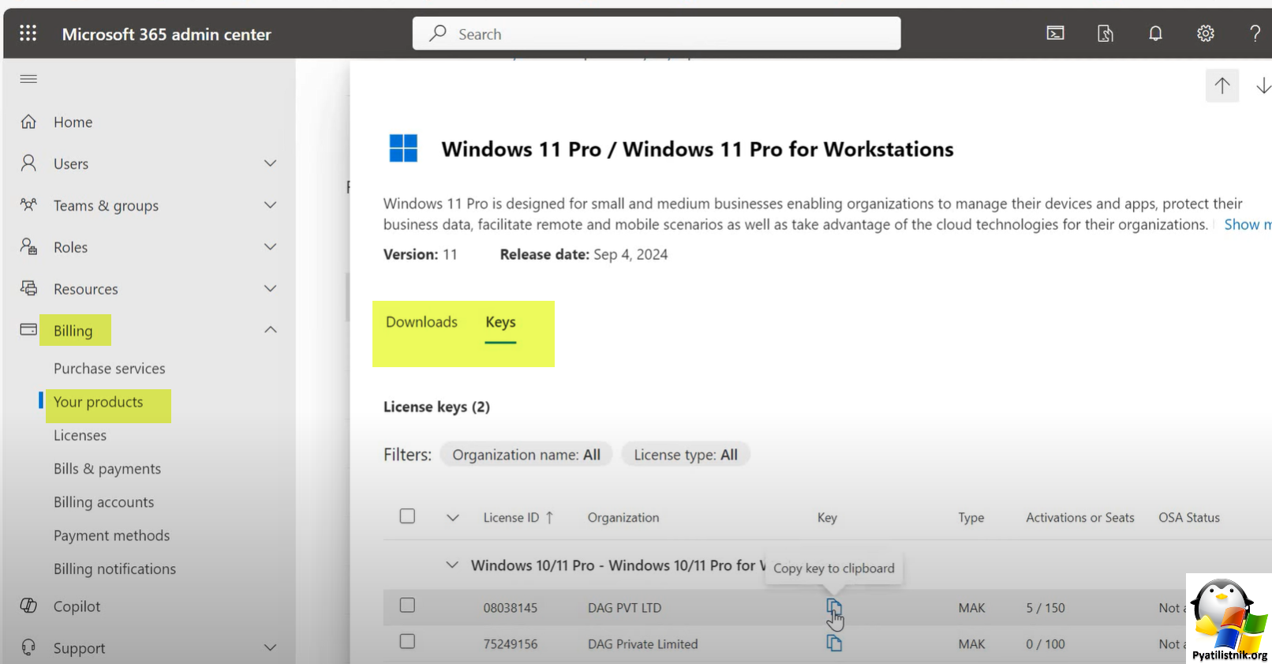Click the Teams & groups icon
1272x664 pixels.
[28, 205]
